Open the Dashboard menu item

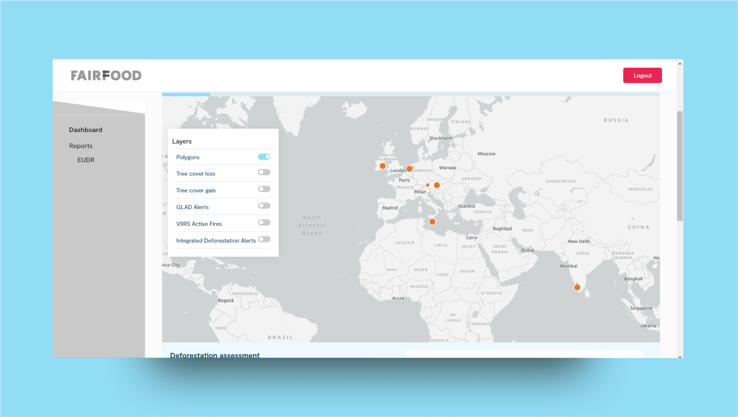pos(86,130)
